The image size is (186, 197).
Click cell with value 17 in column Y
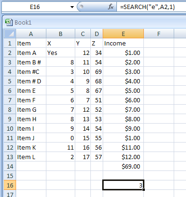(83, 157)
